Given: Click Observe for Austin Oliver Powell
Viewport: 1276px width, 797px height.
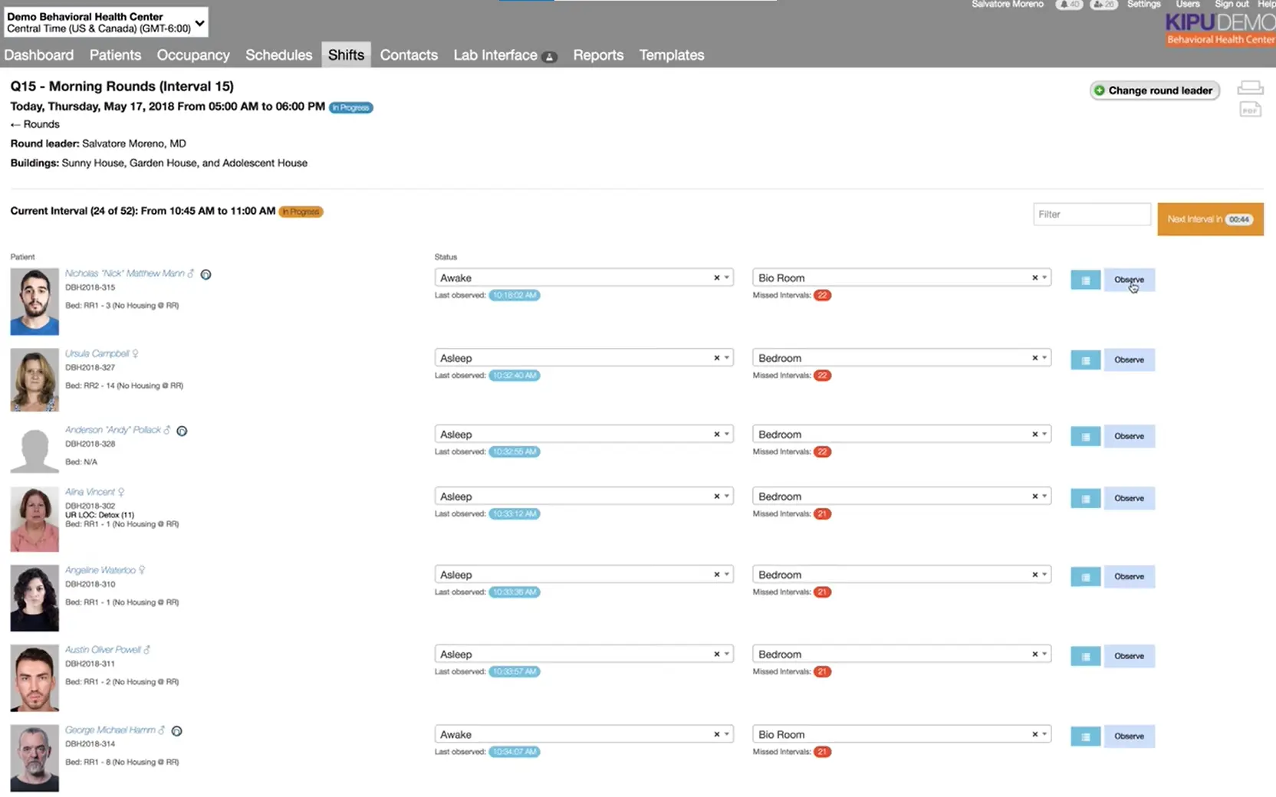Looking at the screenshot, I should pyautogui.click(x=1129, y=656).
